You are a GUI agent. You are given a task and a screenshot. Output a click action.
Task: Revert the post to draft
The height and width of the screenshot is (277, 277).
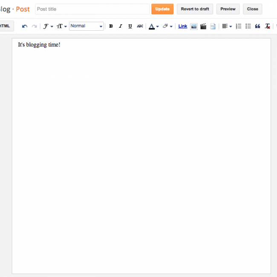[195, 9]
